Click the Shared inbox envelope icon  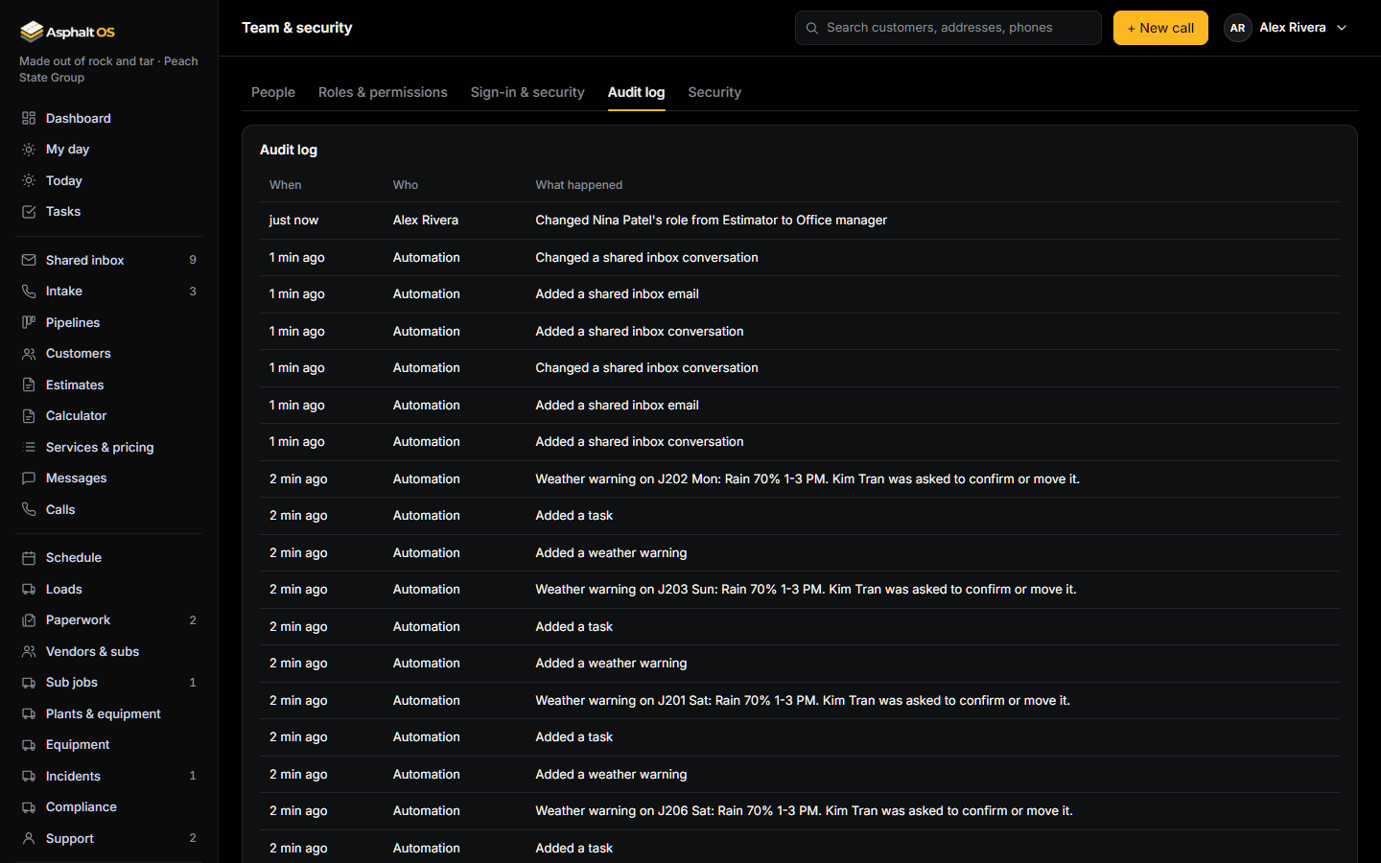pyautogui.click(x=29, y=260)
